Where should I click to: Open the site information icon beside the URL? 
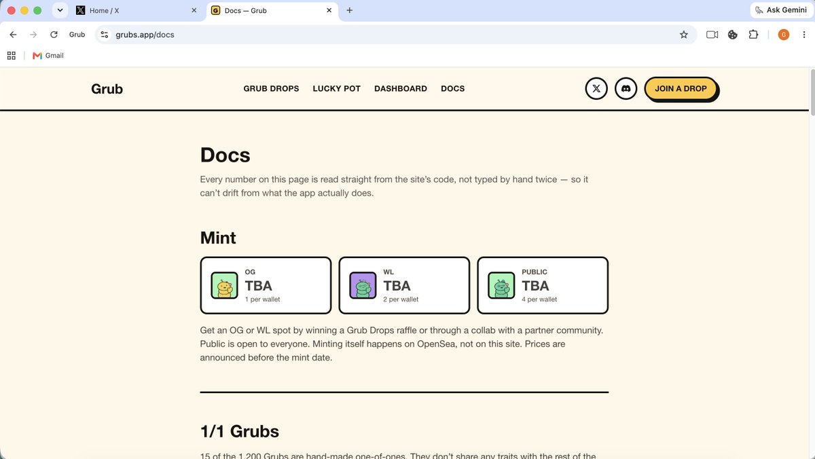pyautogui.click(x=104, y=35)
